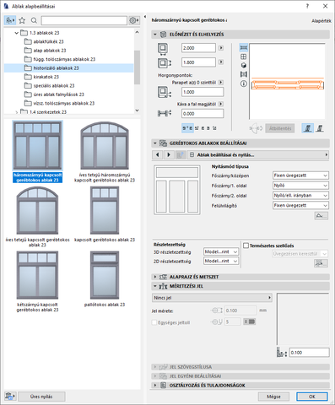This screenshot has width=335, height=405.
Task: Click the Mégse button
Action: coord(273,397)
